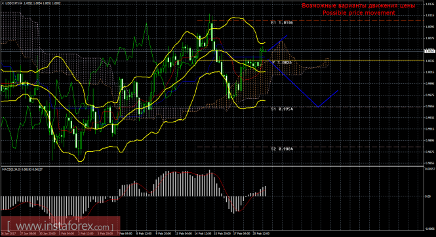Select the R1 1.0106 resistance label
This screenshot has height=237, width=436.
[x=282, y=23]
